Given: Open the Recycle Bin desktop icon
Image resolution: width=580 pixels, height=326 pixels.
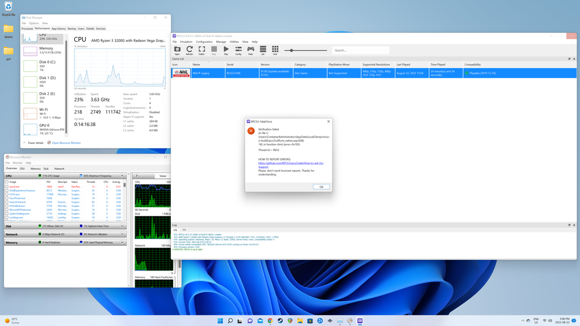Looking at the screenshot, I should click(x=8, y=8).
